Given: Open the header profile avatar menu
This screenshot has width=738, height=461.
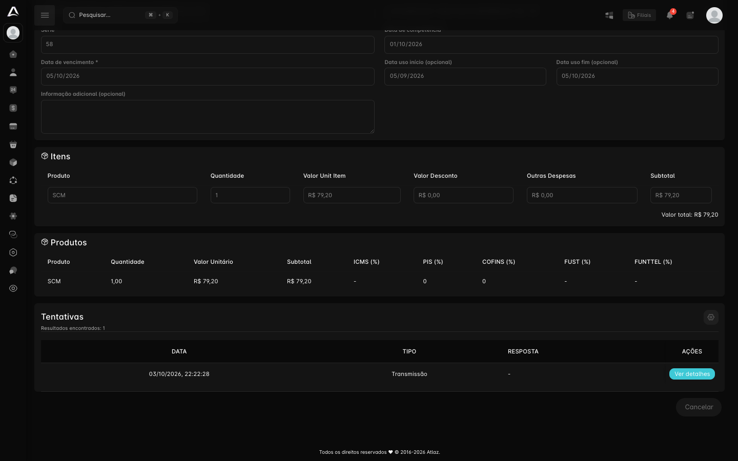Looking at the screenshot, I should click(714, 15).
